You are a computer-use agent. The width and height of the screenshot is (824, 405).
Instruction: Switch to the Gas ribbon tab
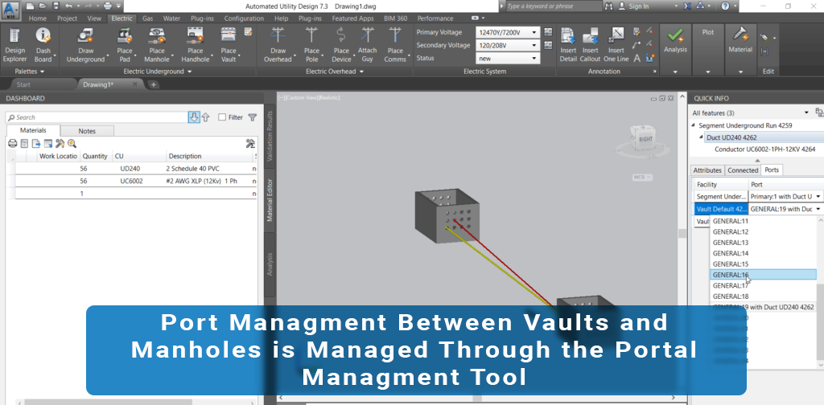[x=148, y=18]
